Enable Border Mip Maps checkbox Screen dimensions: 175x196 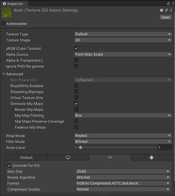76,109
